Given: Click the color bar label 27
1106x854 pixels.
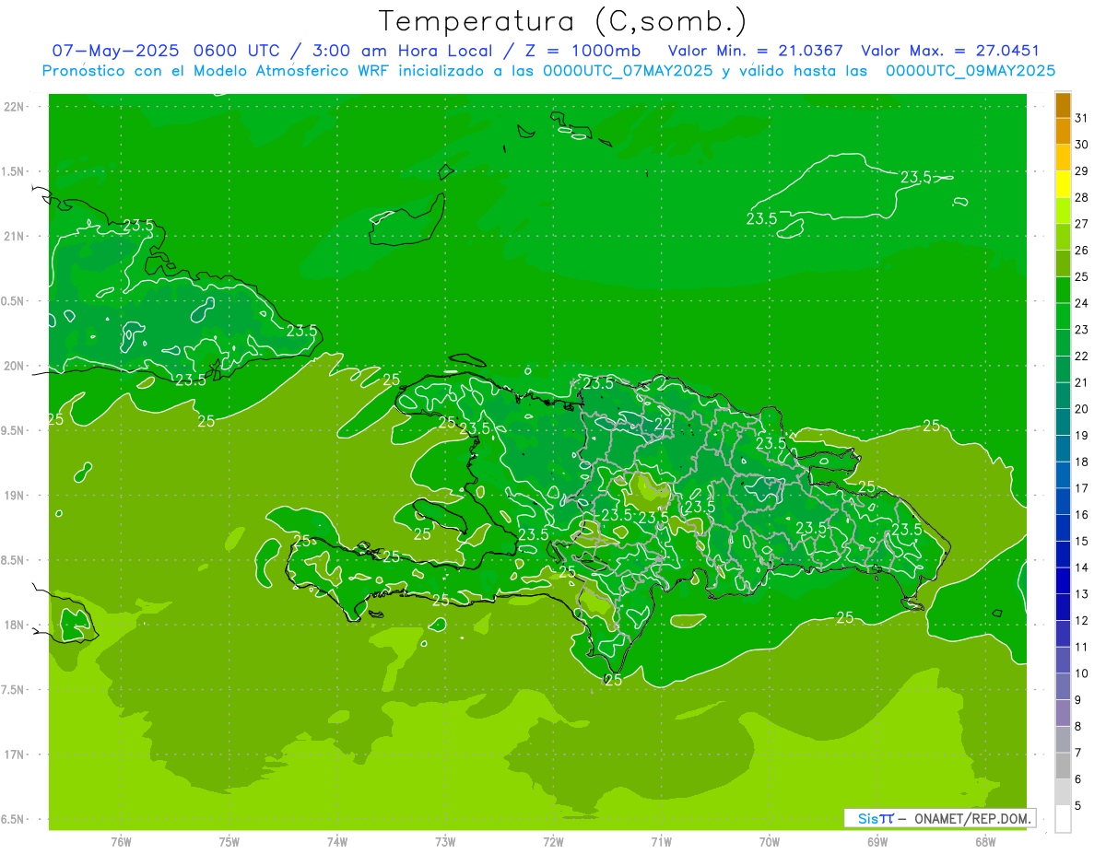Looking at the screenshot, I should coord(1082,224).
